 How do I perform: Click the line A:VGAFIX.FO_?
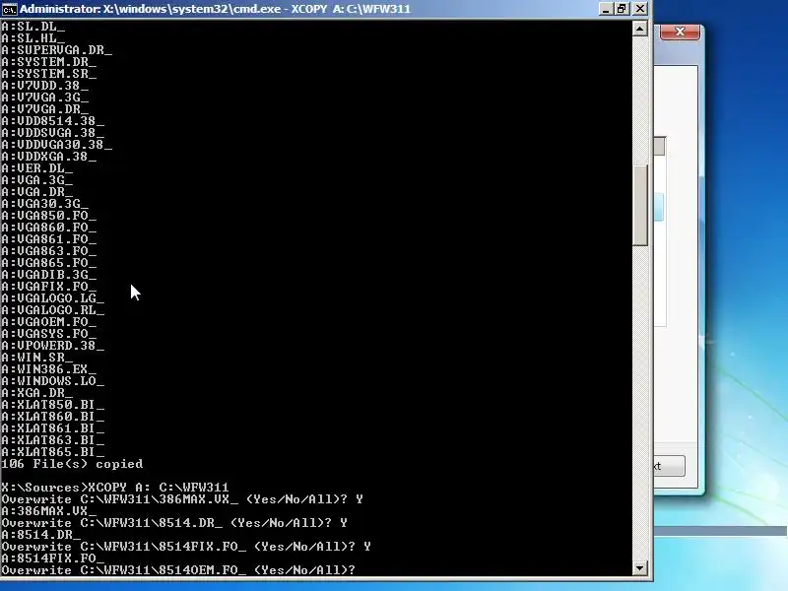48,286
